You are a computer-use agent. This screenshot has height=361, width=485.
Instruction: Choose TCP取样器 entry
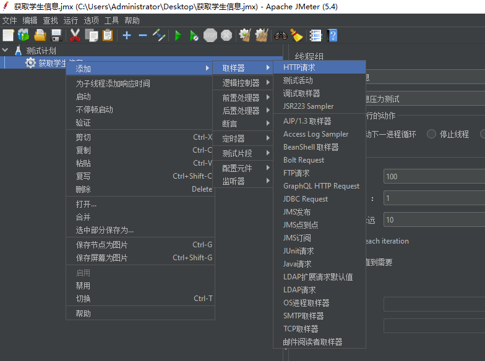point(319,329)
